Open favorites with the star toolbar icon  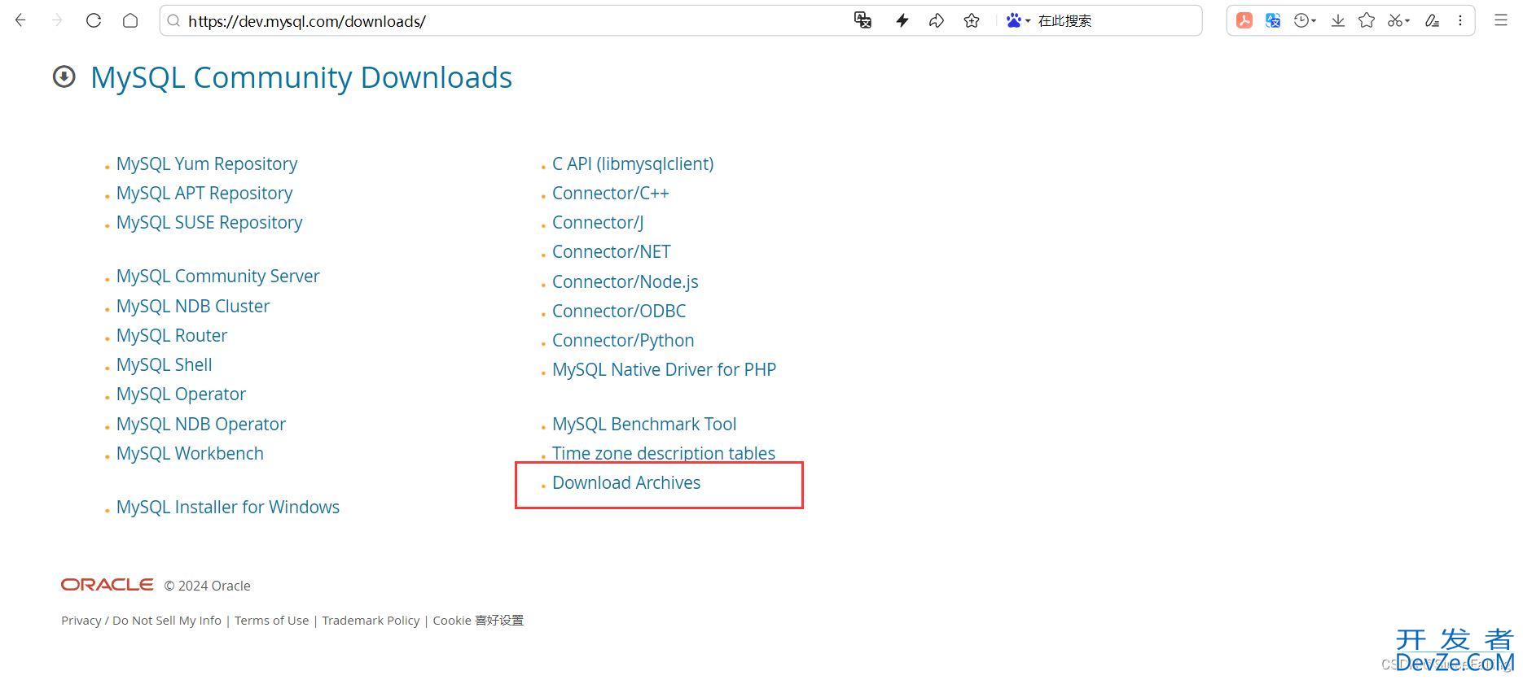(x=1367, y=20)
